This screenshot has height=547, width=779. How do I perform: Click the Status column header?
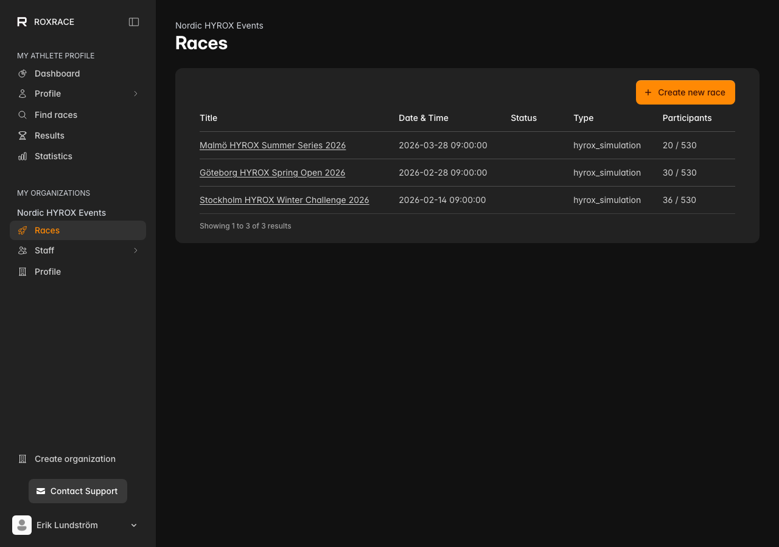(523, 118)
